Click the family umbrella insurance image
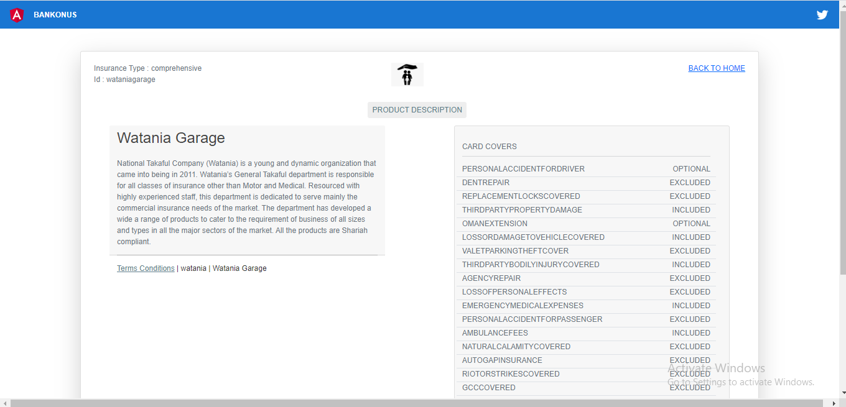This screenshot has height=407, width=846. click(407, 75)
